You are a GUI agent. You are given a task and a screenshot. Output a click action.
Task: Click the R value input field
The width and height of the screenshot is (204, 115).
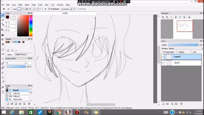(x=12, y=22)
